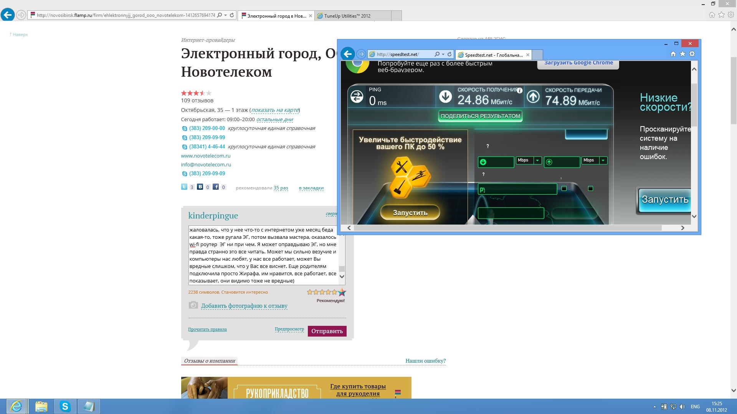Click into the review text area

[263, 255]
